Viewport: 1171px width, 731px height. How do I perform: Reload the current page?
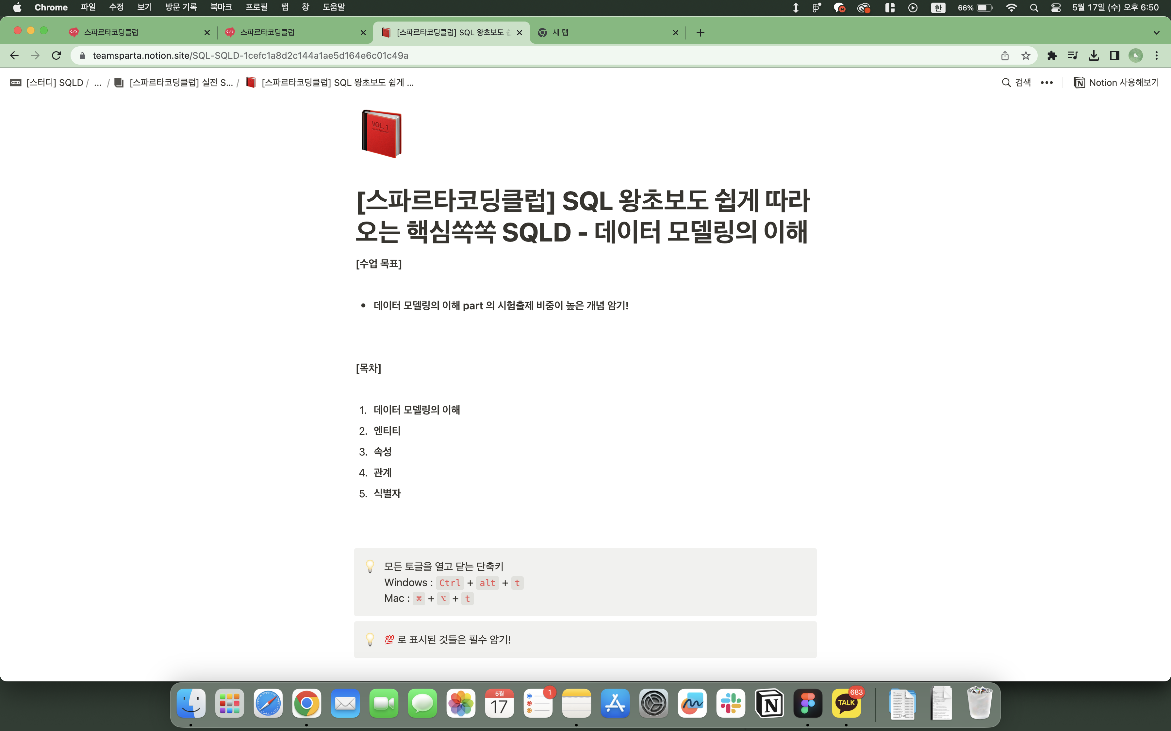(x=57, y=55)
